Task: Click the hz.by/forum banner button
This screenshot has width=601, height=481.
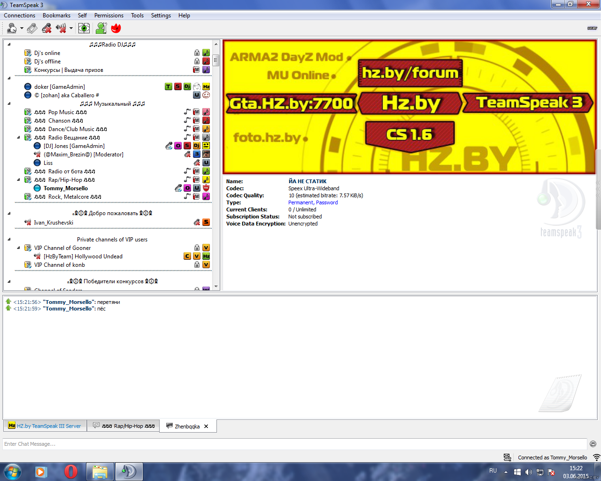Action: tap(410, 73)
